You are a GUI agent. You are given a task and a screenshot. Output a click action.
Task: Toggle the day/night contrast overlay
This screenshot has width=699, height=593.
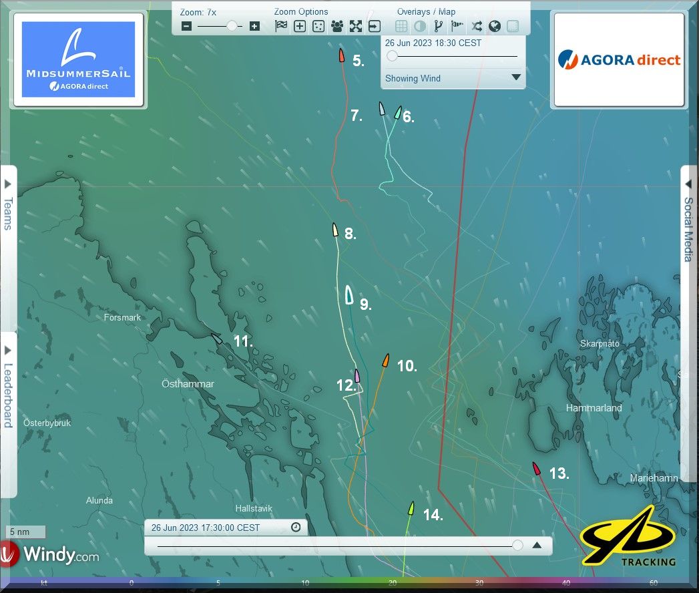coord(420,27)
